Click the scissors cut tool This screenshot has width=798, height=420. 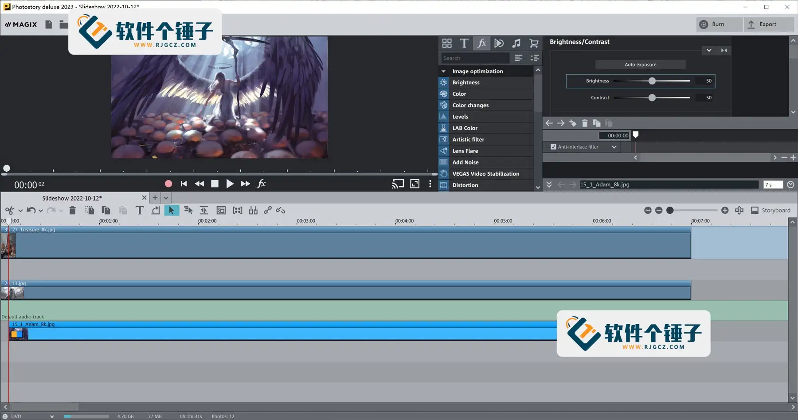tap(10, 210)
